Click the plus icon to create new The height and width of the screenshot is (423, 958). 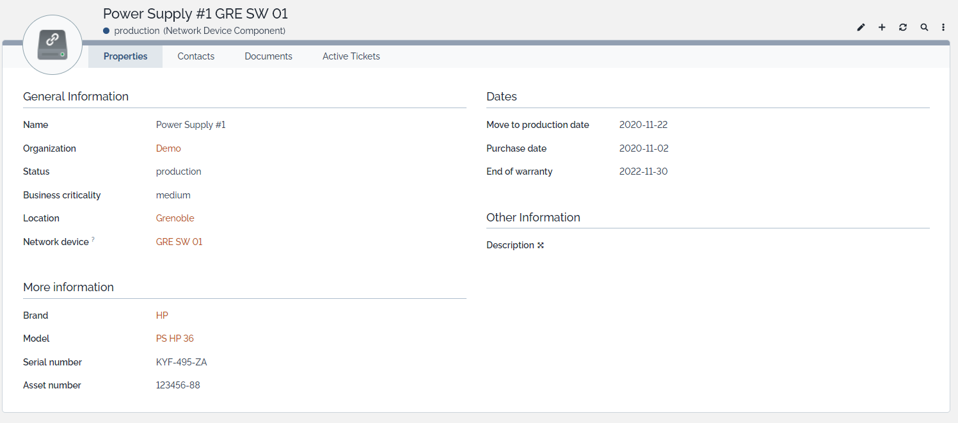coord(882,28)
